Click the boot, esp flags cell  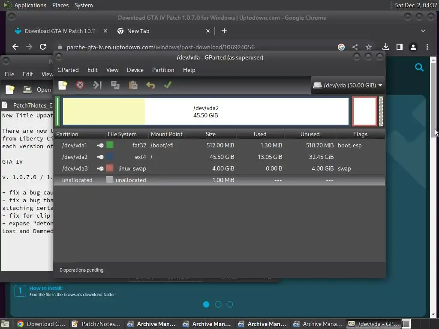pyautogui.click(x=350, y=146)
